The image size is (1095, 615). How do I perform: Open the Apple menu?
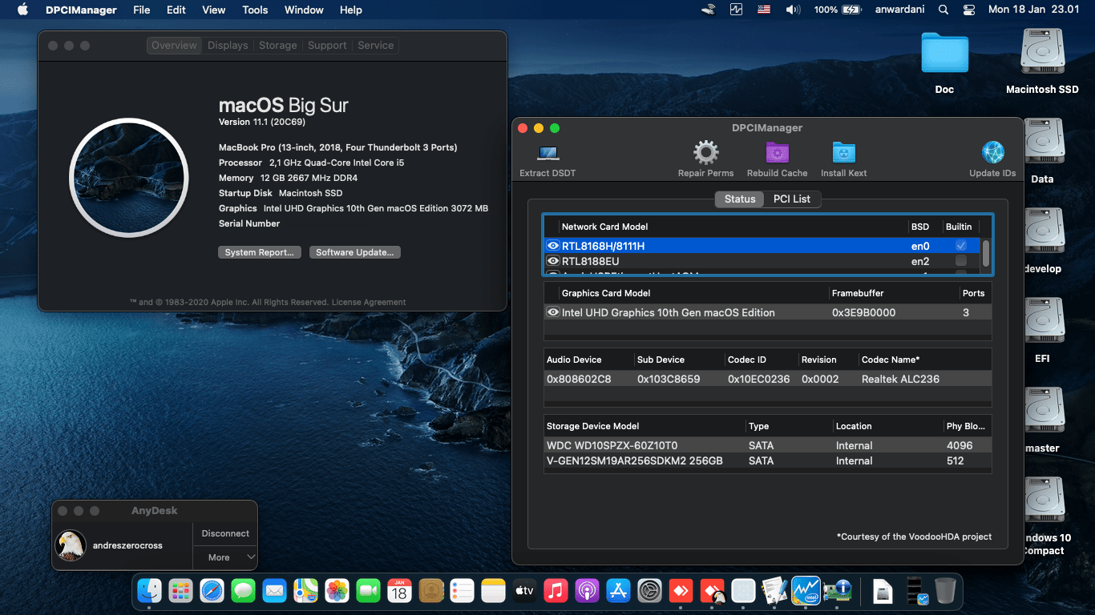pos(22,10)
